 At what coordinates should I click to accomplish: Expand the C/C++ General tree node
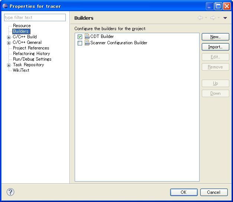click(9, 43)
